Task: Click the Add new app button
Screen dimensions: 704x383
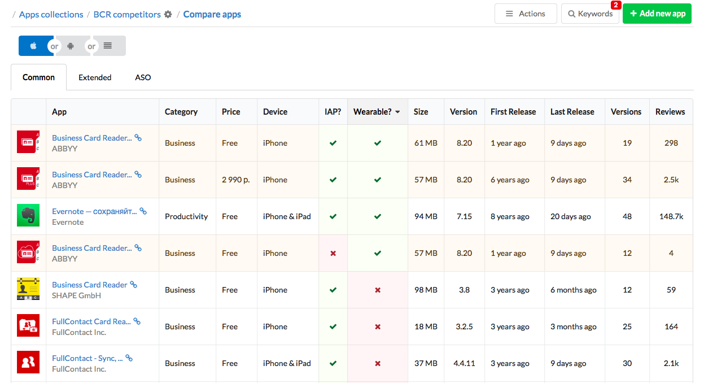Action: [657, 14]
